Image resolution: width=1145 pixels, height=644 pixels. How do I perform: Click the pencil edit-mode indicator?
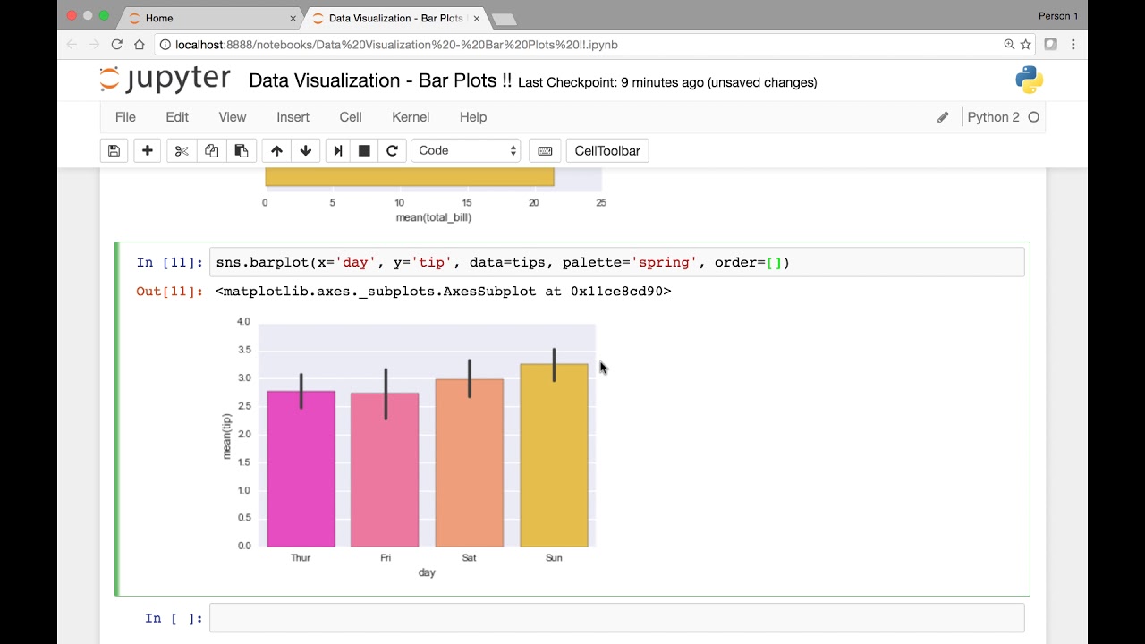coord(943,117)
